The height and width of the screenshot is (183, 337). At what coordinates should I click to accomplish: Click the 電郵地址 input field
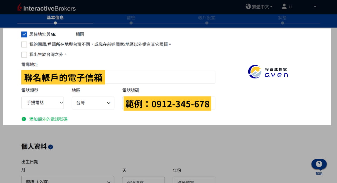pos(118,77)
